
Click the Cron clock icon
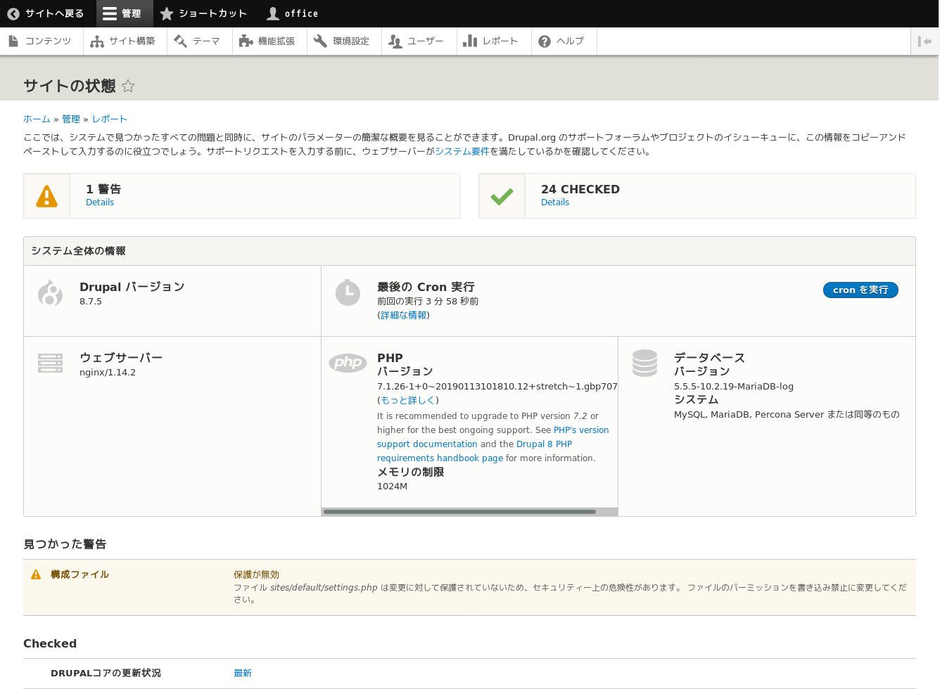[348, 293]
